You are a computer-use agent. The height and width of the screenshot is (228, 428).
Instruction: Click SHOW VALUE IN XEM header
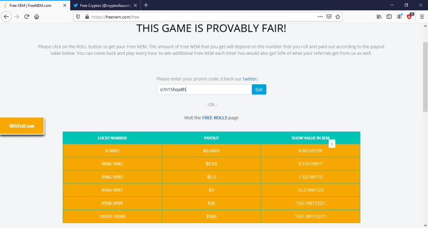(310, 138)
